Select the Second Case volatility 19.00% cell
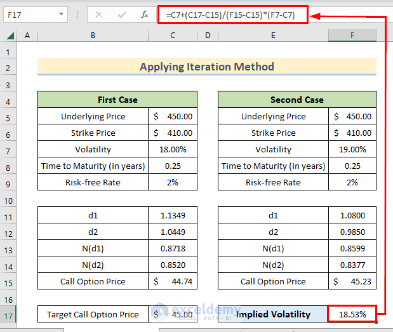The image size is (393, 332). pyautogui.click(x=352, y=150)
